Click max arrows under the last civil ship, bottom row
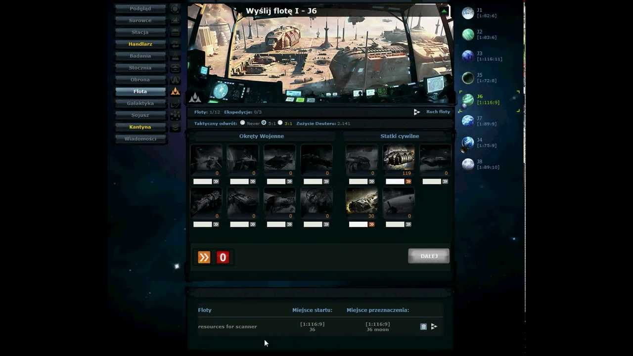633x356 pixels. pyautogui.click(x=408, y=224)
